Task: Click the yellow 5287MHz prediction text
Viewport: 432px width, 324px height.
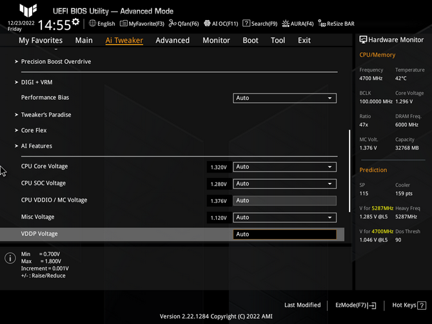Action: click(382, 208)
